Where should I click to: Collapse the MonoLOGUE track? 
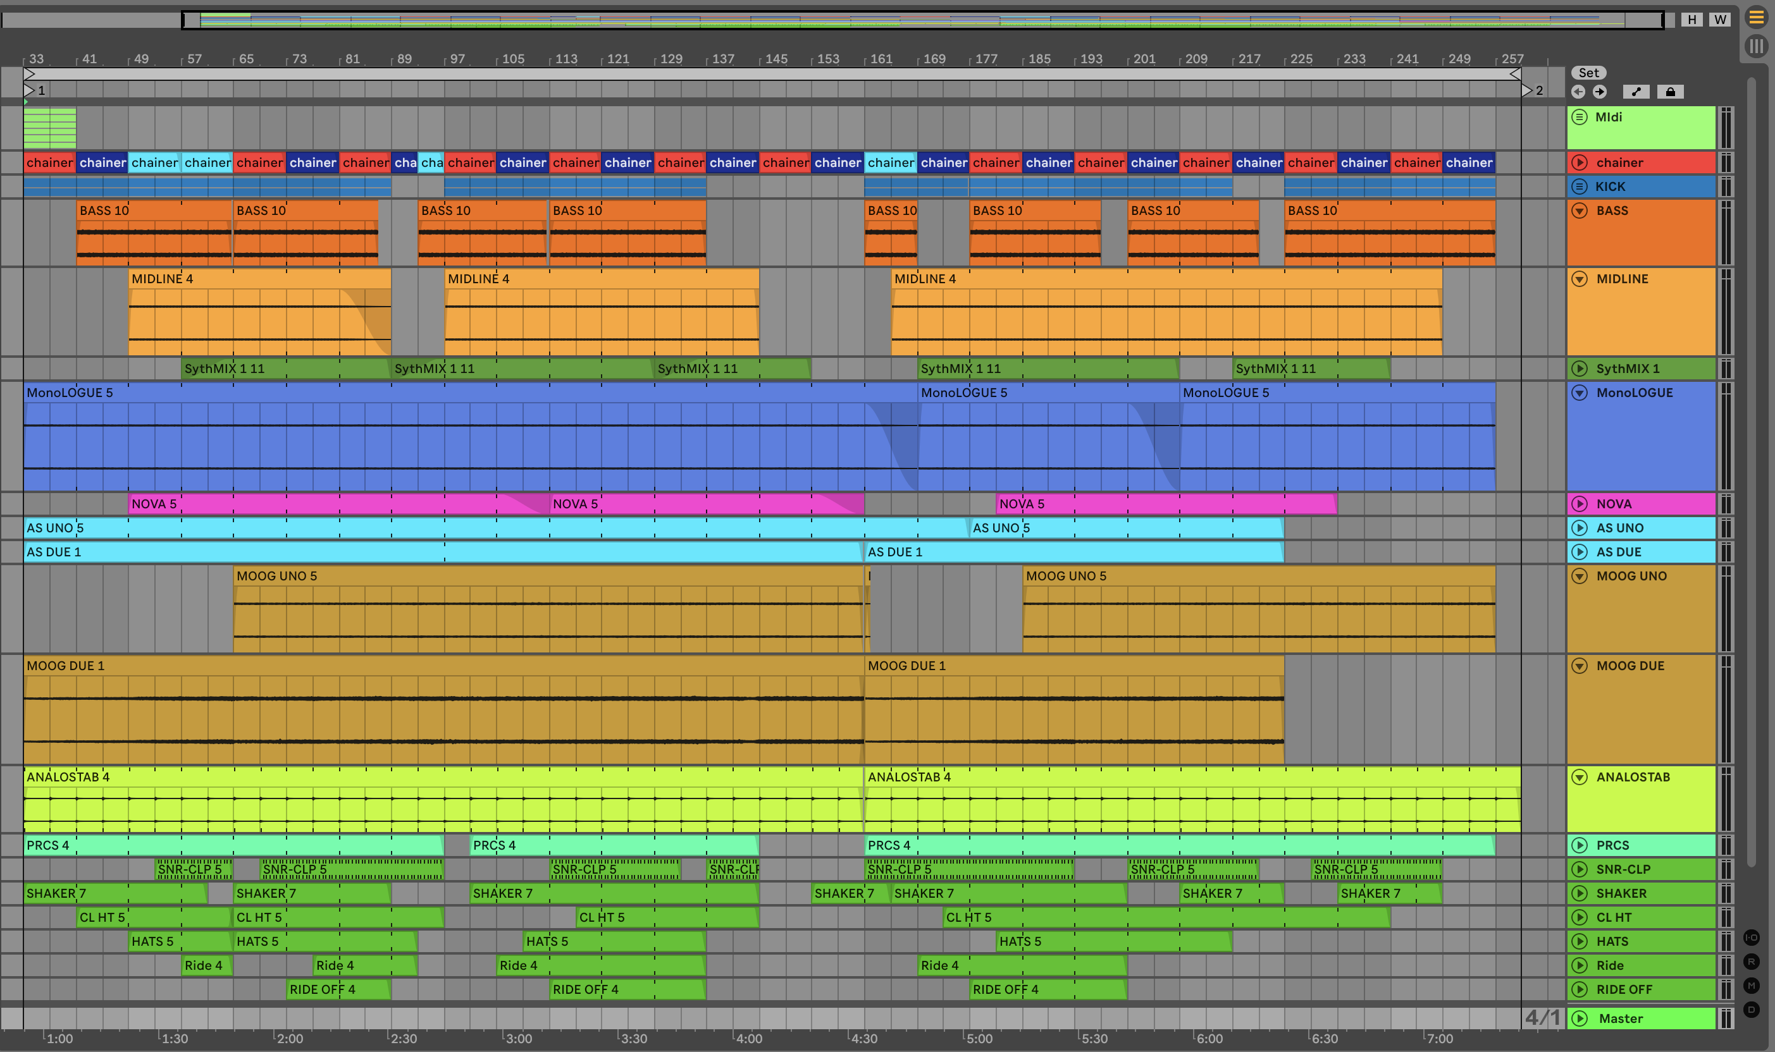(x=1580, y=393)
